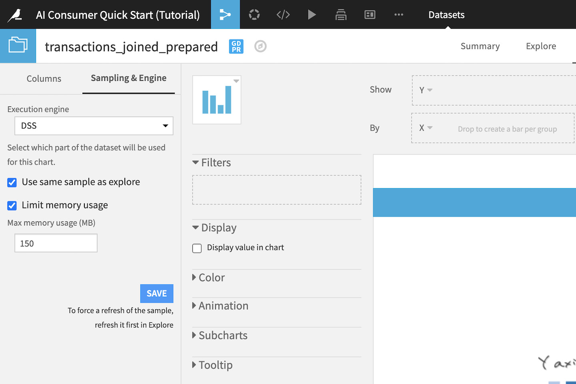Open the Datasets menu
Screen dimensions: 576x384
[446, 15]
